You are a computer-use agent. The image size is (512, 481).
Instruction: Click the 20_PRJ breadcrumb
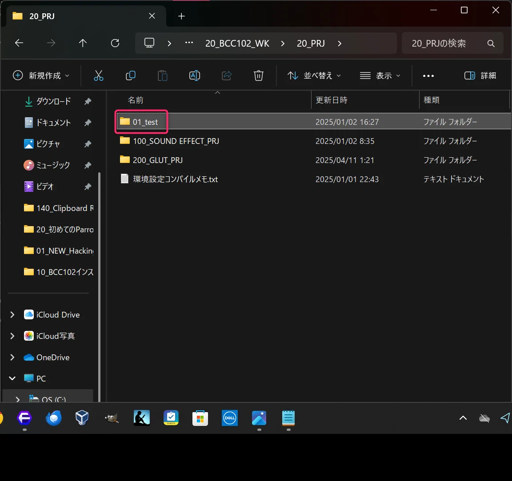tap(311, 44)
